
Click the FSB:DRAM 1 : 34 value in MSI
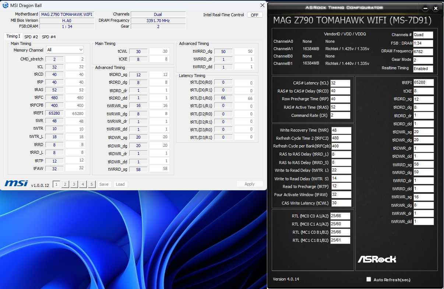67,27
